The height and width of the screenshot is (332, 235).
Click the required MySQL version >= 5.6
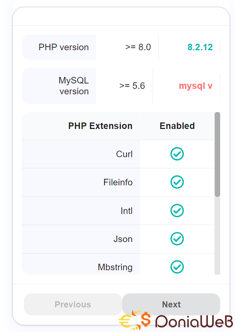132,86
